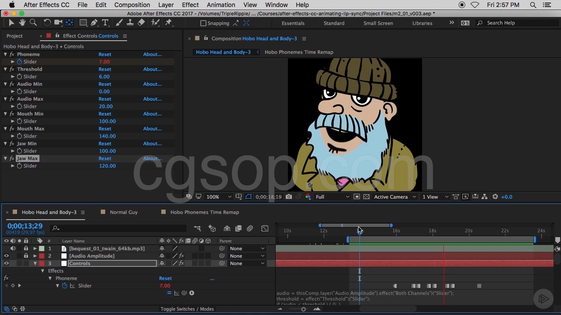Open the Animation menu
This screenshot has height=315, width=561.
(x=220, y=5)
